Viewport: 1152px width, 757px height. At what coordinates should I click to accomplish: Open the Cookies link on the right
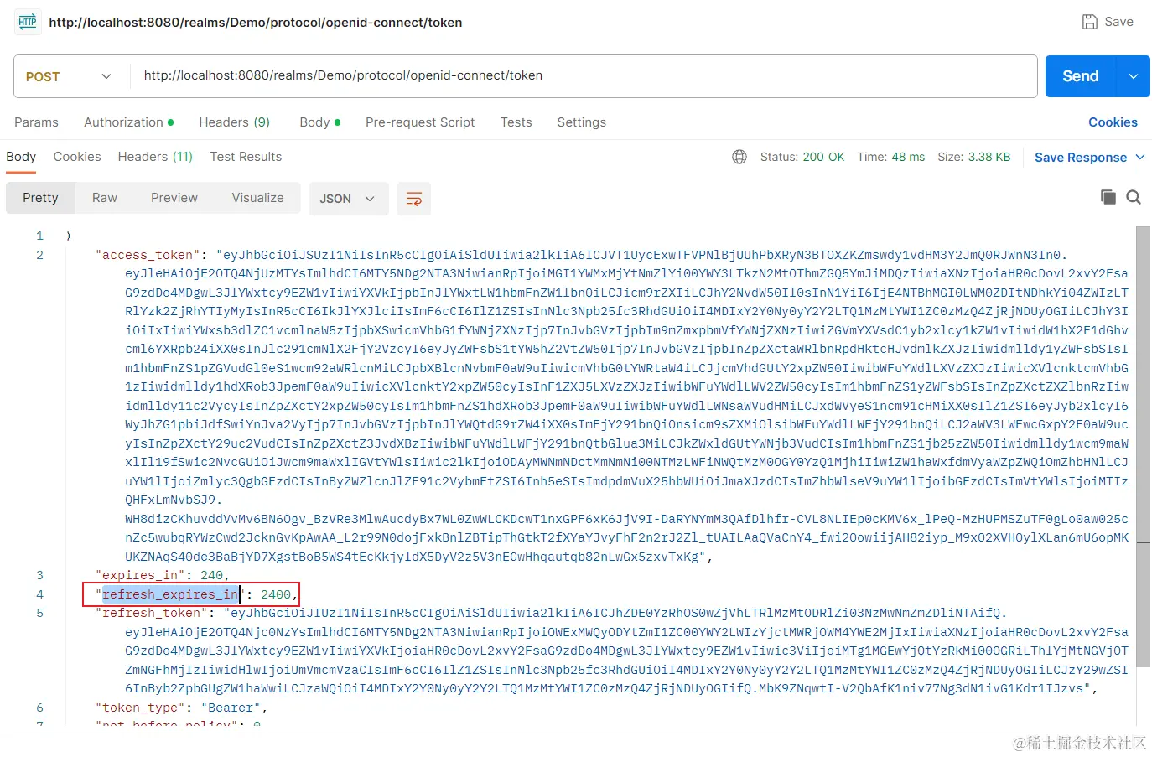coord(1113,122)
